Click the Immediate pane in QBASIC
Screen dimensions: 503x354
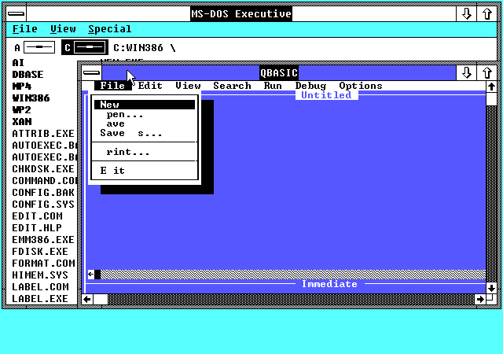pos(285,289)
